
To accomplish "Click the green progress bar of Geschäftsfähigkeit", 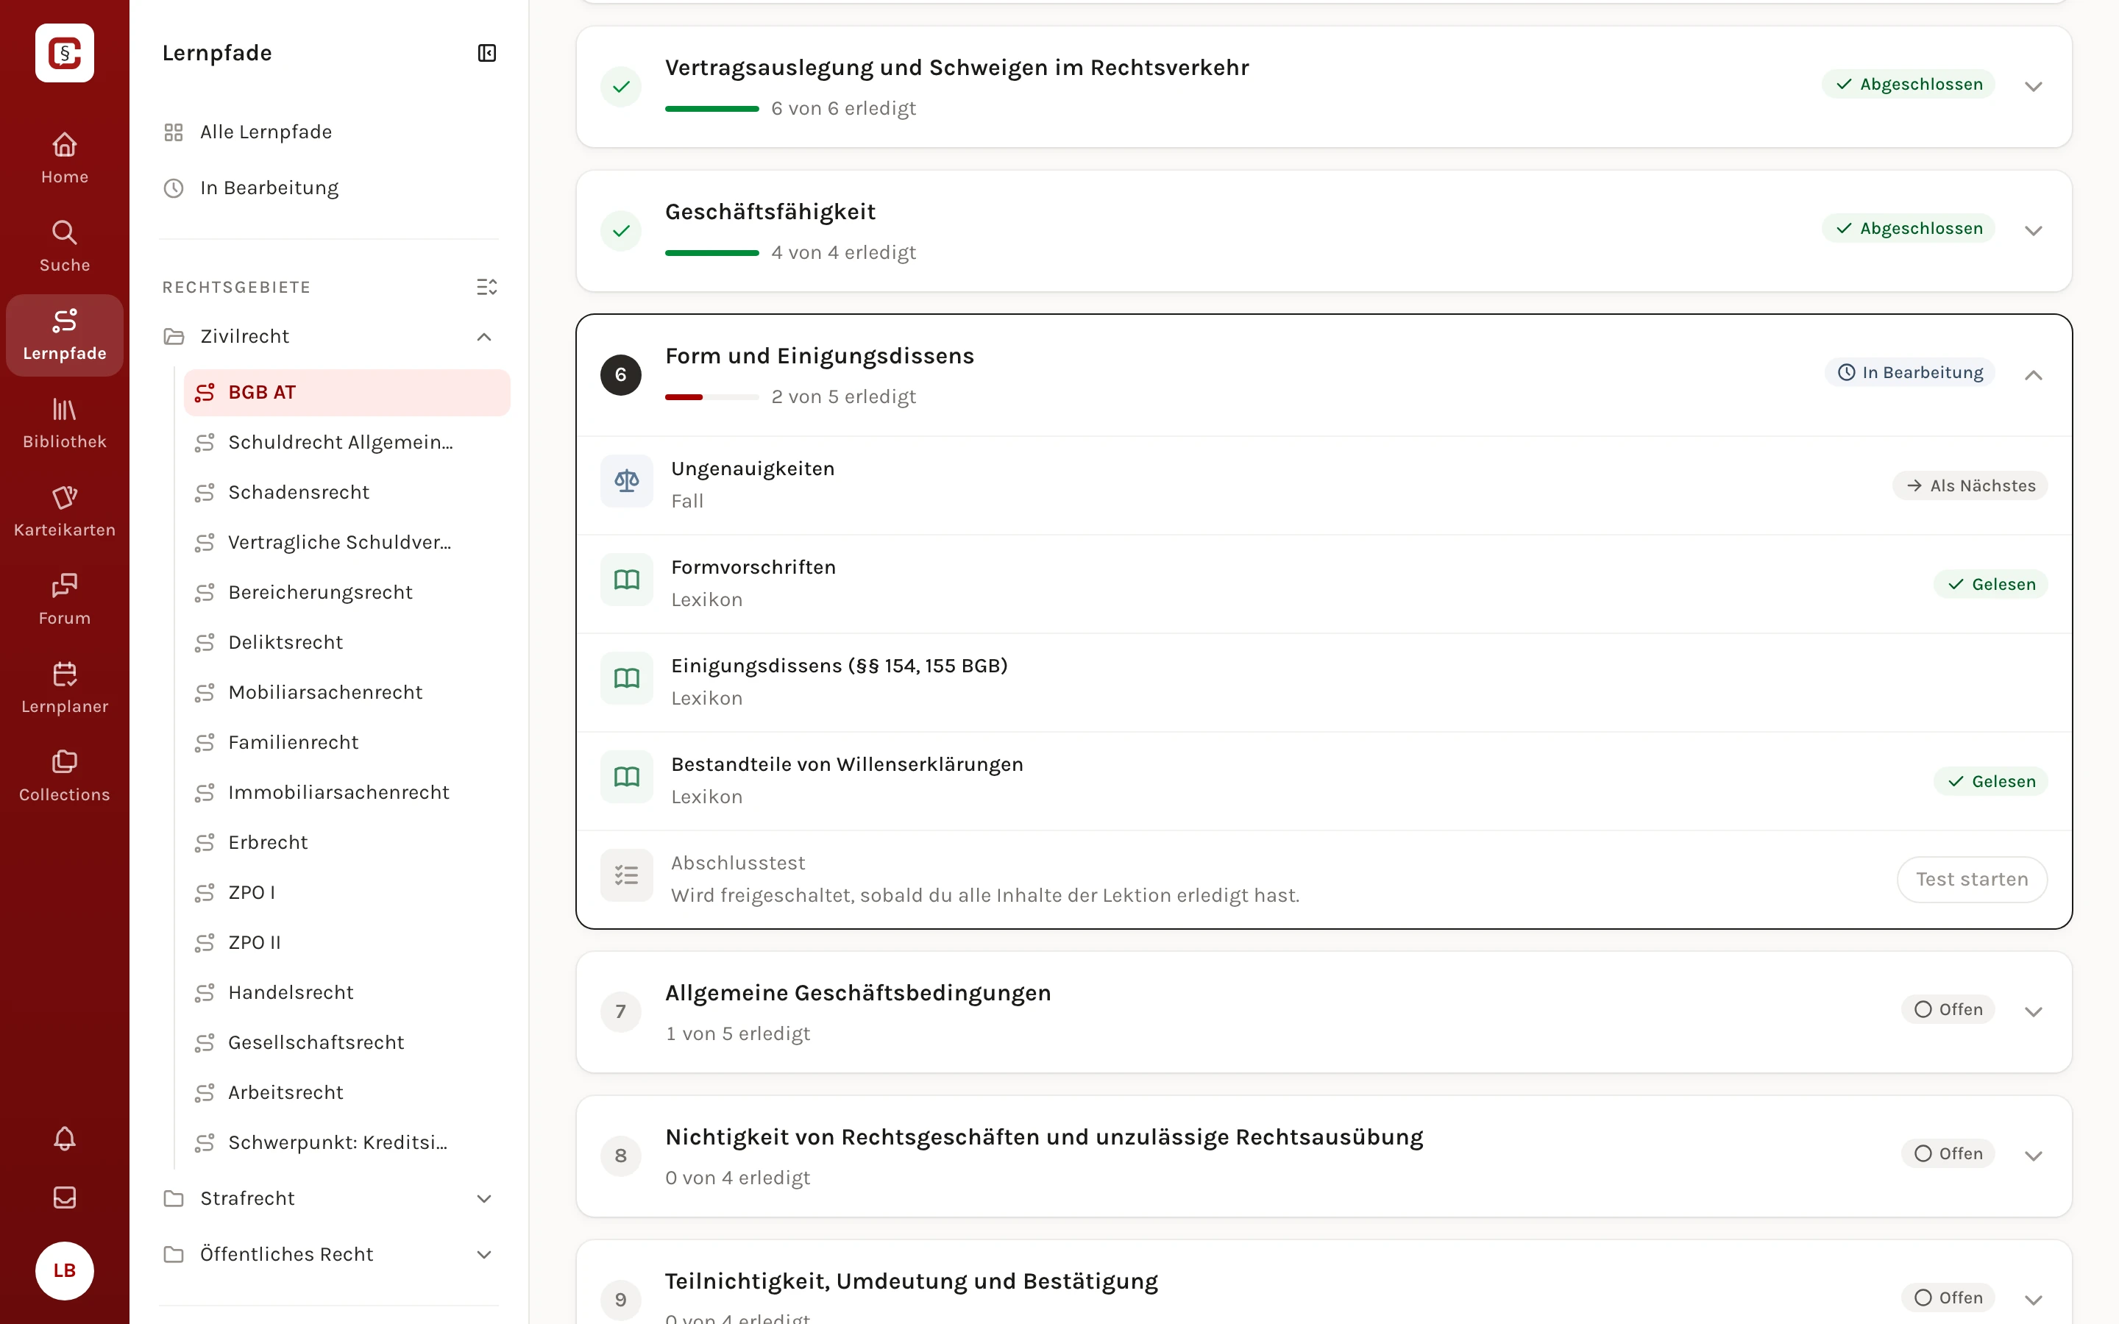I will [x=711, y=253].
